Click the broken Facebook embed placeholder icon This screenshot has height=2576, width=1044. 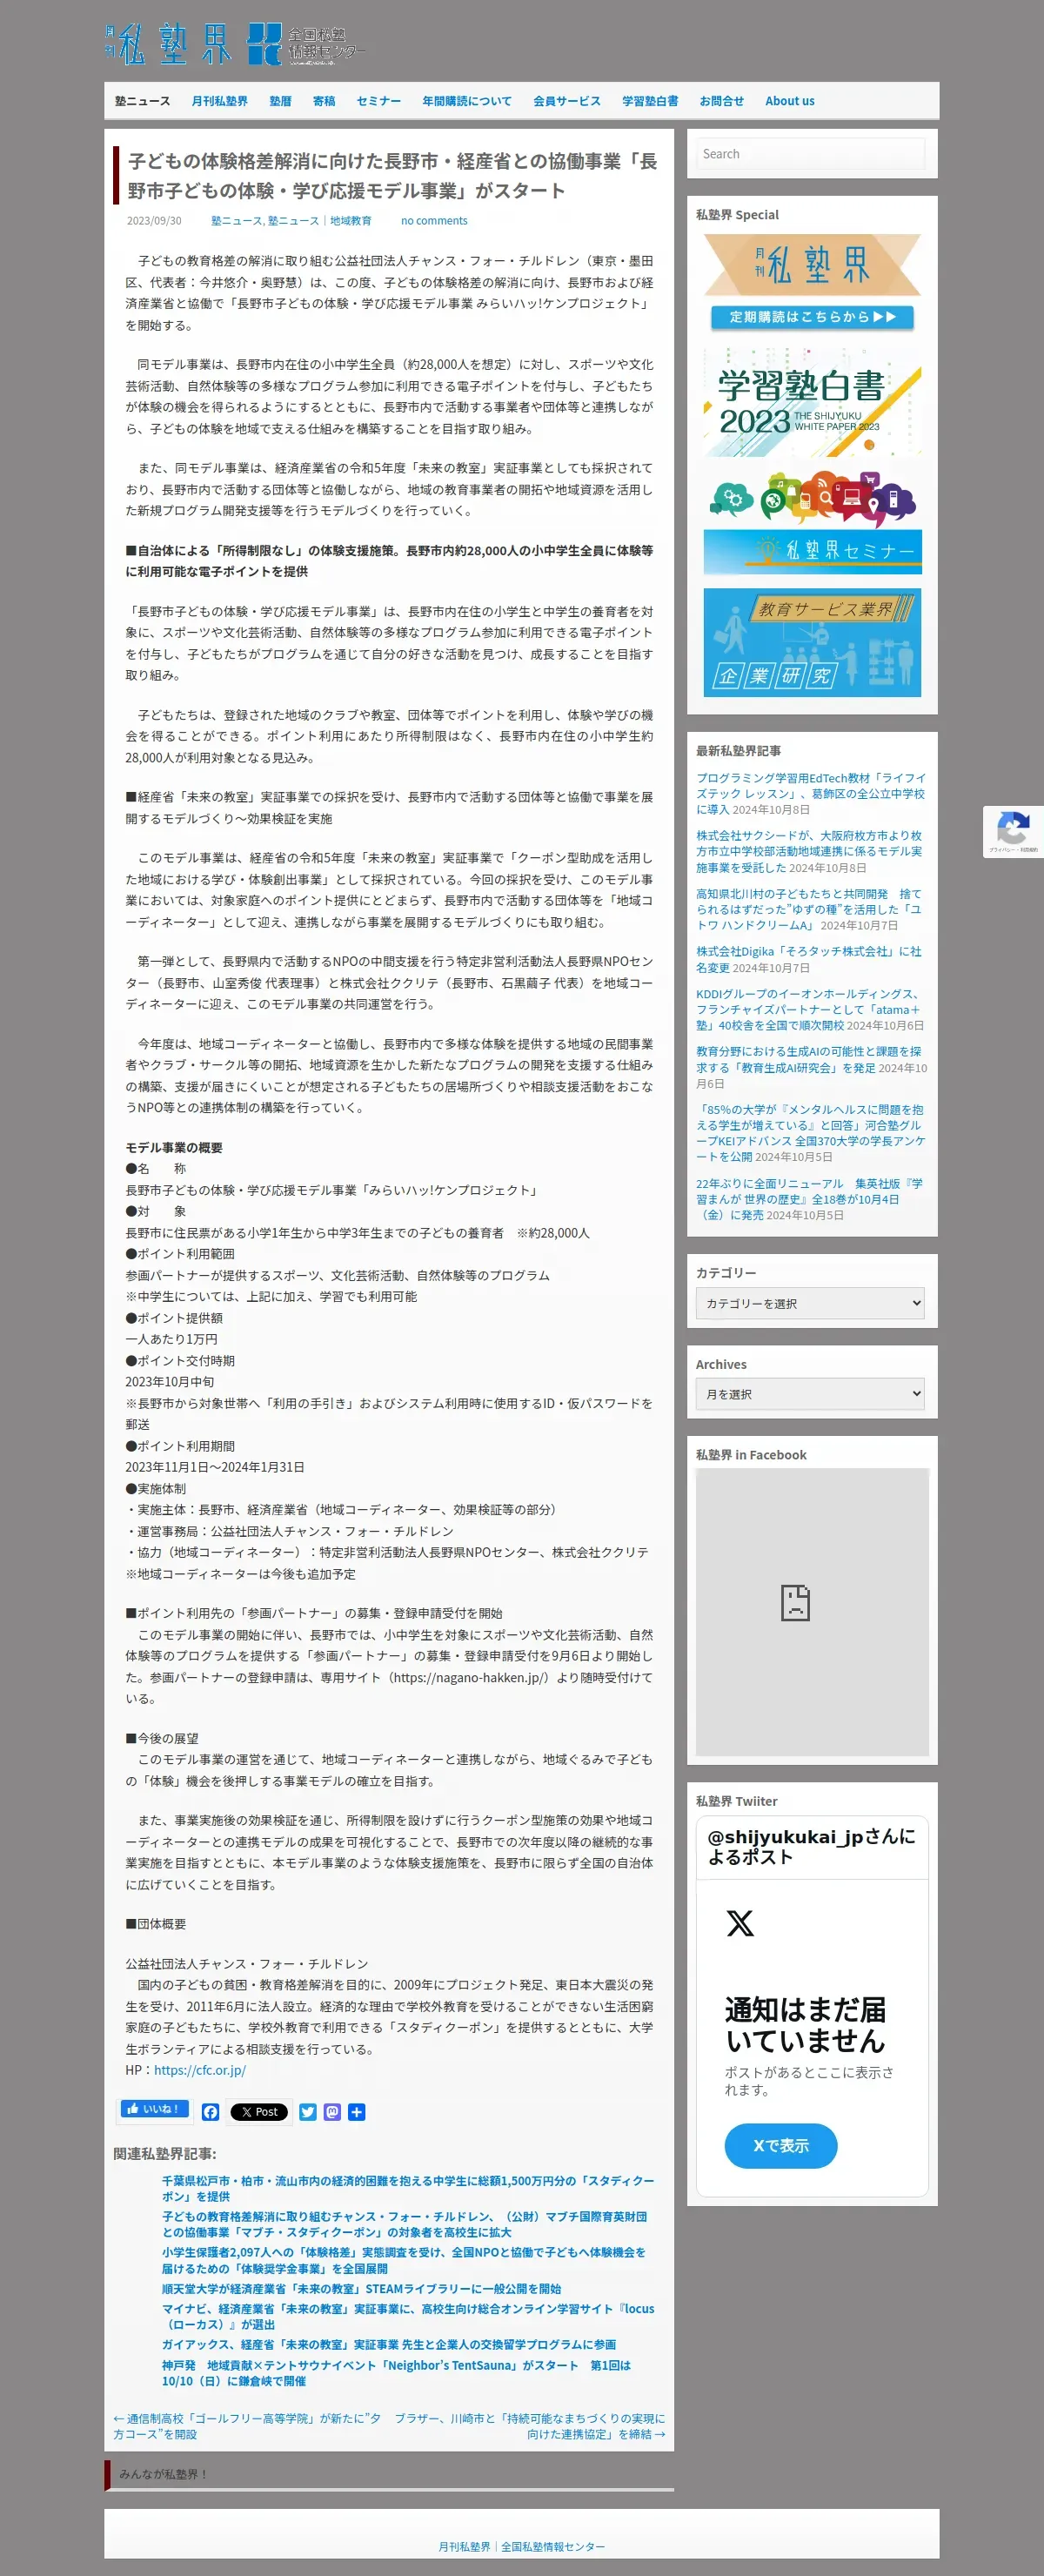795,1602
